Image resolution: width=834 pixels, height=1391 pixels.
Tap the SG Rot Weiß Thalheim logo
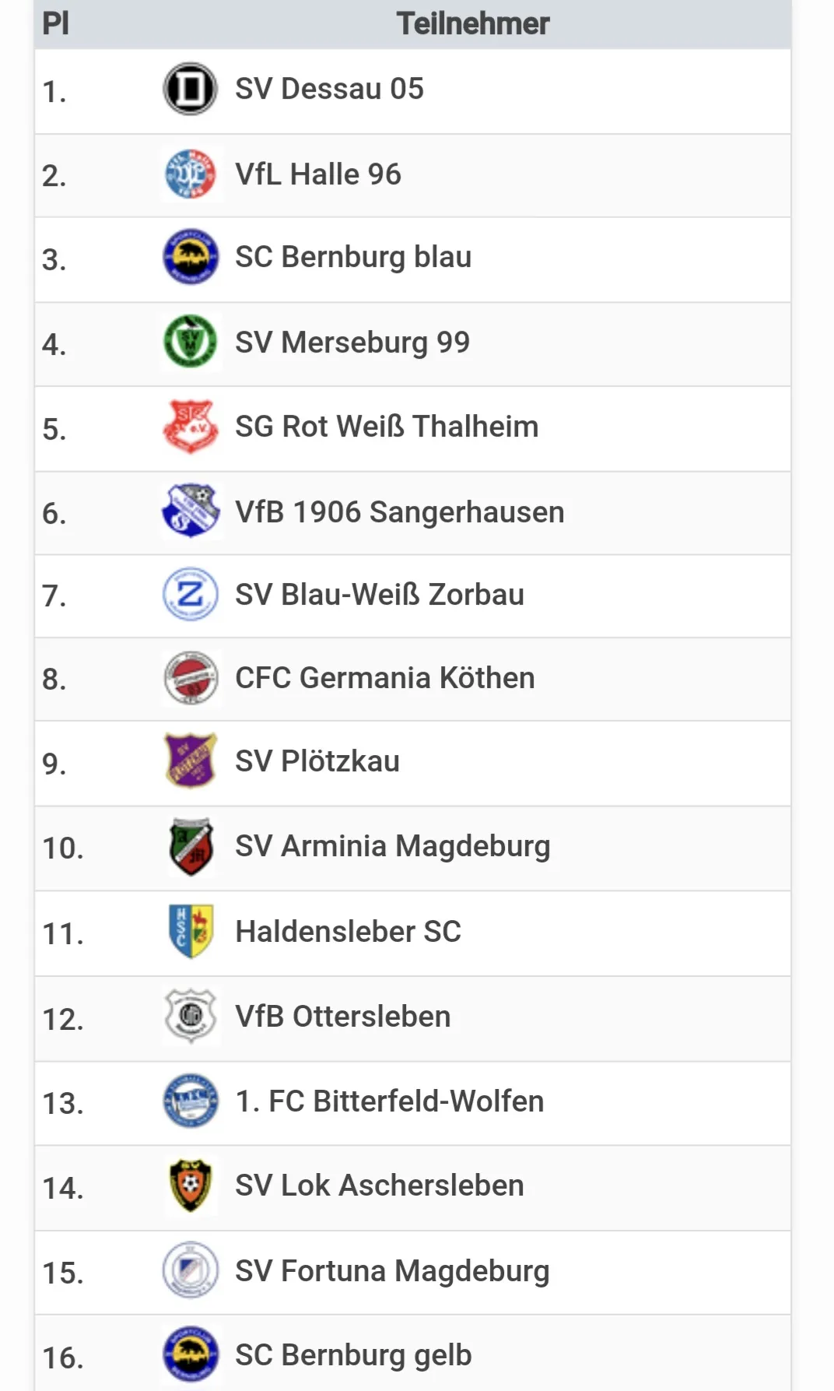pos(191,427)
